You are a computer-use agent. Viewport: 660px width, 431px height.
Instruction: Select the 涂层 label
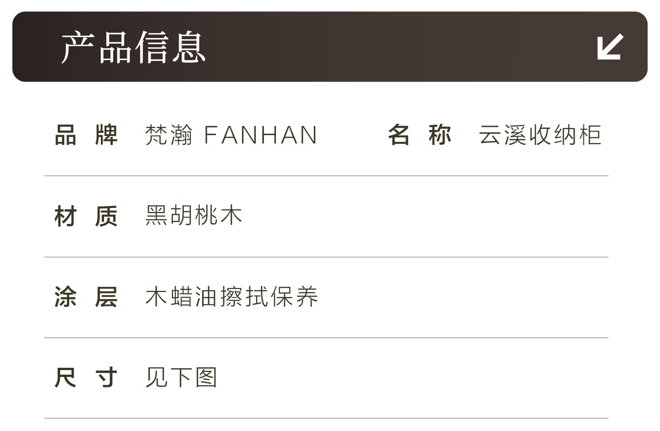point(86,297)
